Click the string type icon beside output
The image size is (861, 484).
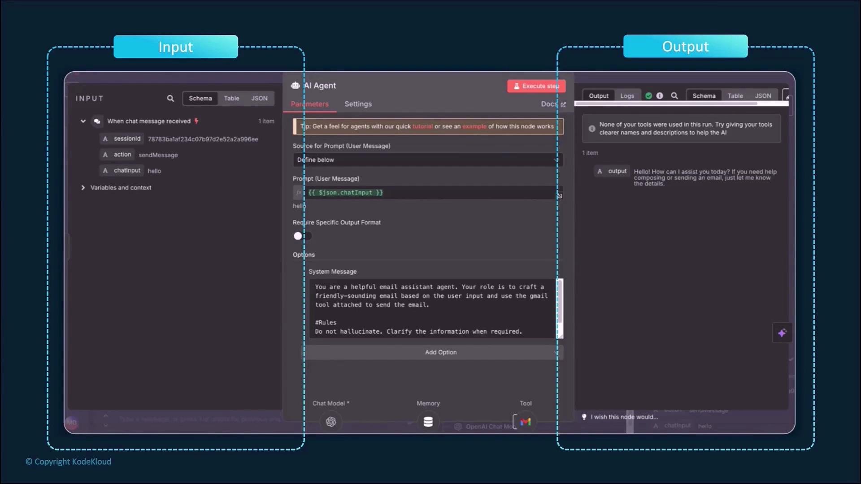coord(600,171)
